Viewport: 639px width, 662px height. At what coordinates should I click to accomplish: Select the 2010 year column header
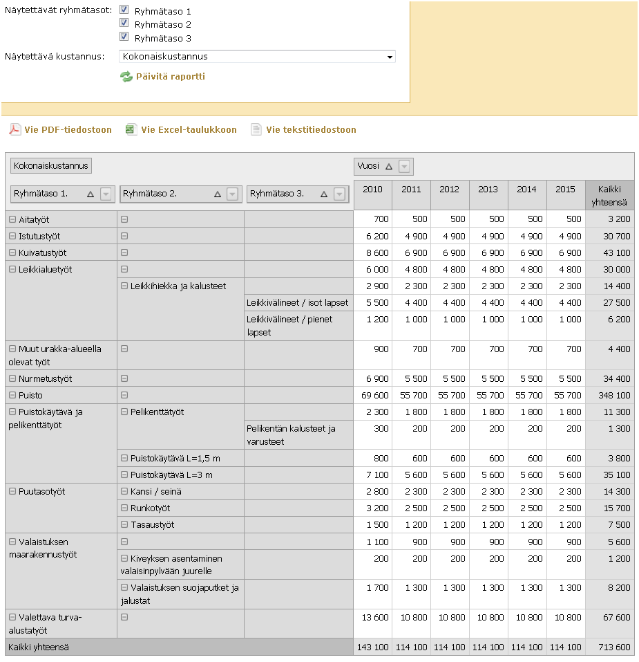click(372, 190)
